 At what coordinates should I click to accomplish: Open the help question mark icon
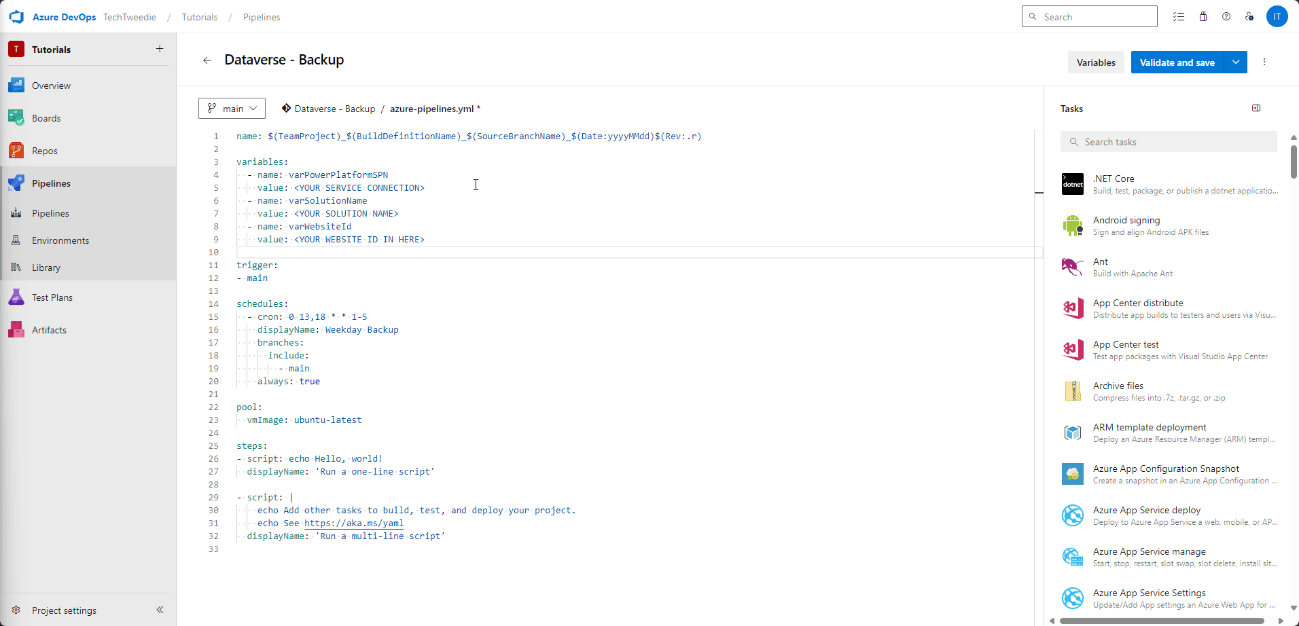pyautogui.click(x=1226, y=16)
